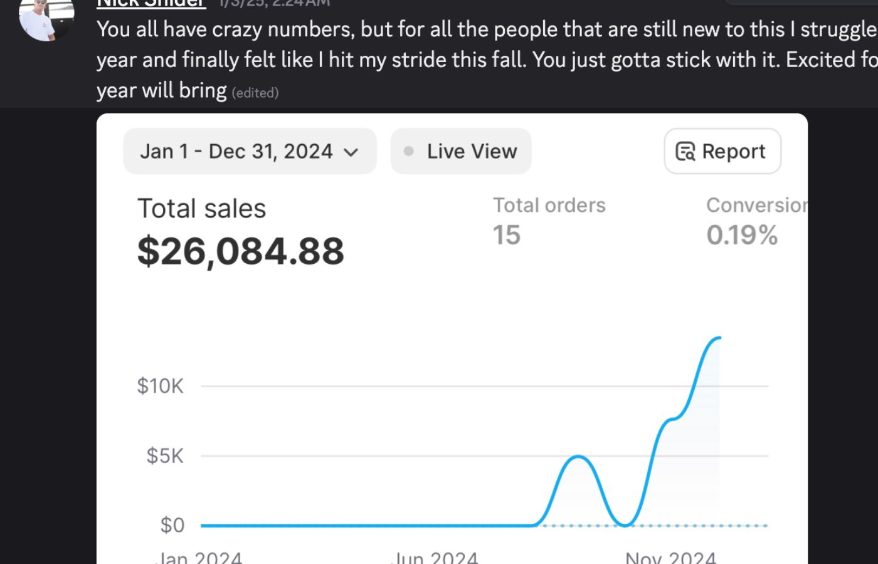Click the grey dot icon in Live View

coord(409,151)
